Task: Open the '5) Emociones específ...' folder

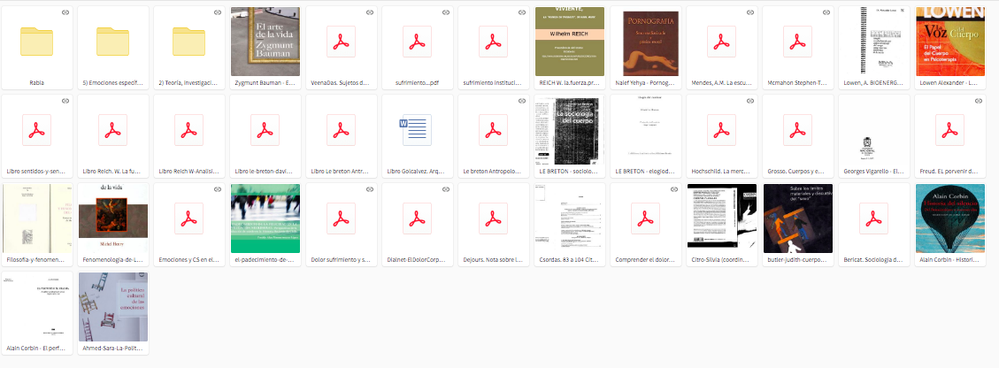Action: (112, 42)
